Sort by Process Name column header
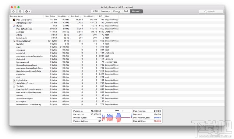Image resolution: width=234 pixels, height=139 pixels. pyautogui.click(x=27, y=16)
